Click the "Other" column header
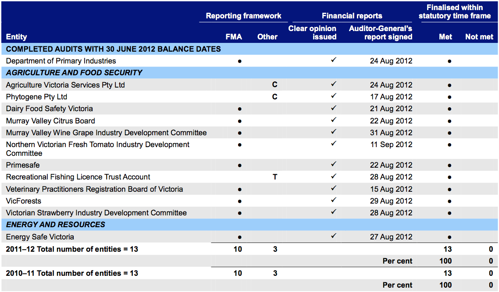Image resolution: width=499 pixels, height=292 pixels. pos(267,37)
